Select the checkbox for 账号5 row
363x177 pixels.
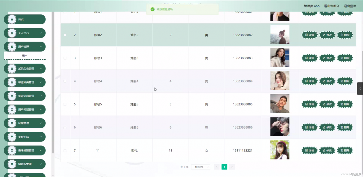tap(65, 105)
